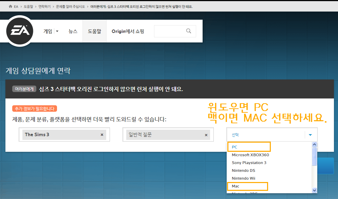Screen dimensions: 338x199
Task: Click the 추가 정보가 필요합니다 badge
Action: pos(35,109)
